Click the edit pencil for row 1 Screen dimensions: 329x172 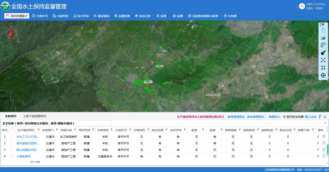(318, 136)
